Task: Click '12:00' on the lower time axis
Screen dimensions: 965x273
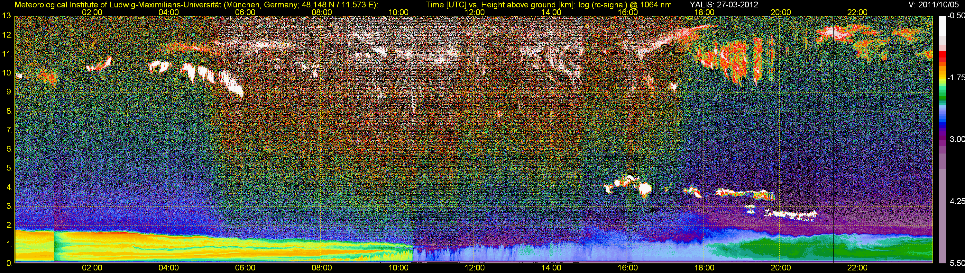Action: 475,268
